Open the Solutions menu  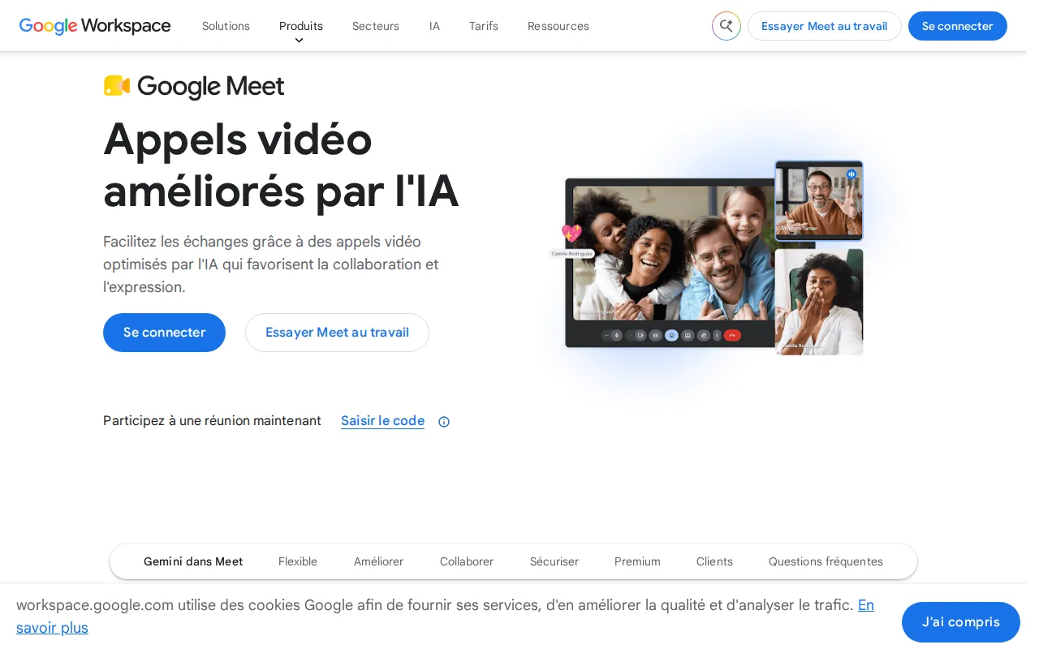[226, 26]
